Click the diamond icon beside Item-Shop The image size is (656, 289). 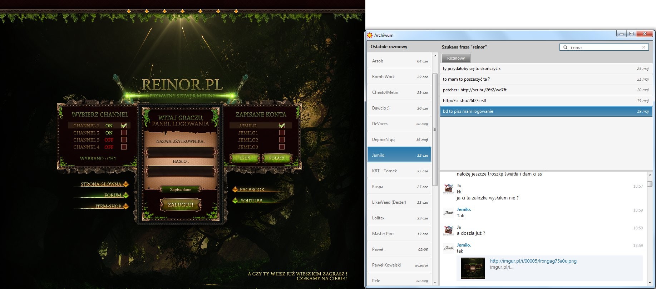coord(126,206)
